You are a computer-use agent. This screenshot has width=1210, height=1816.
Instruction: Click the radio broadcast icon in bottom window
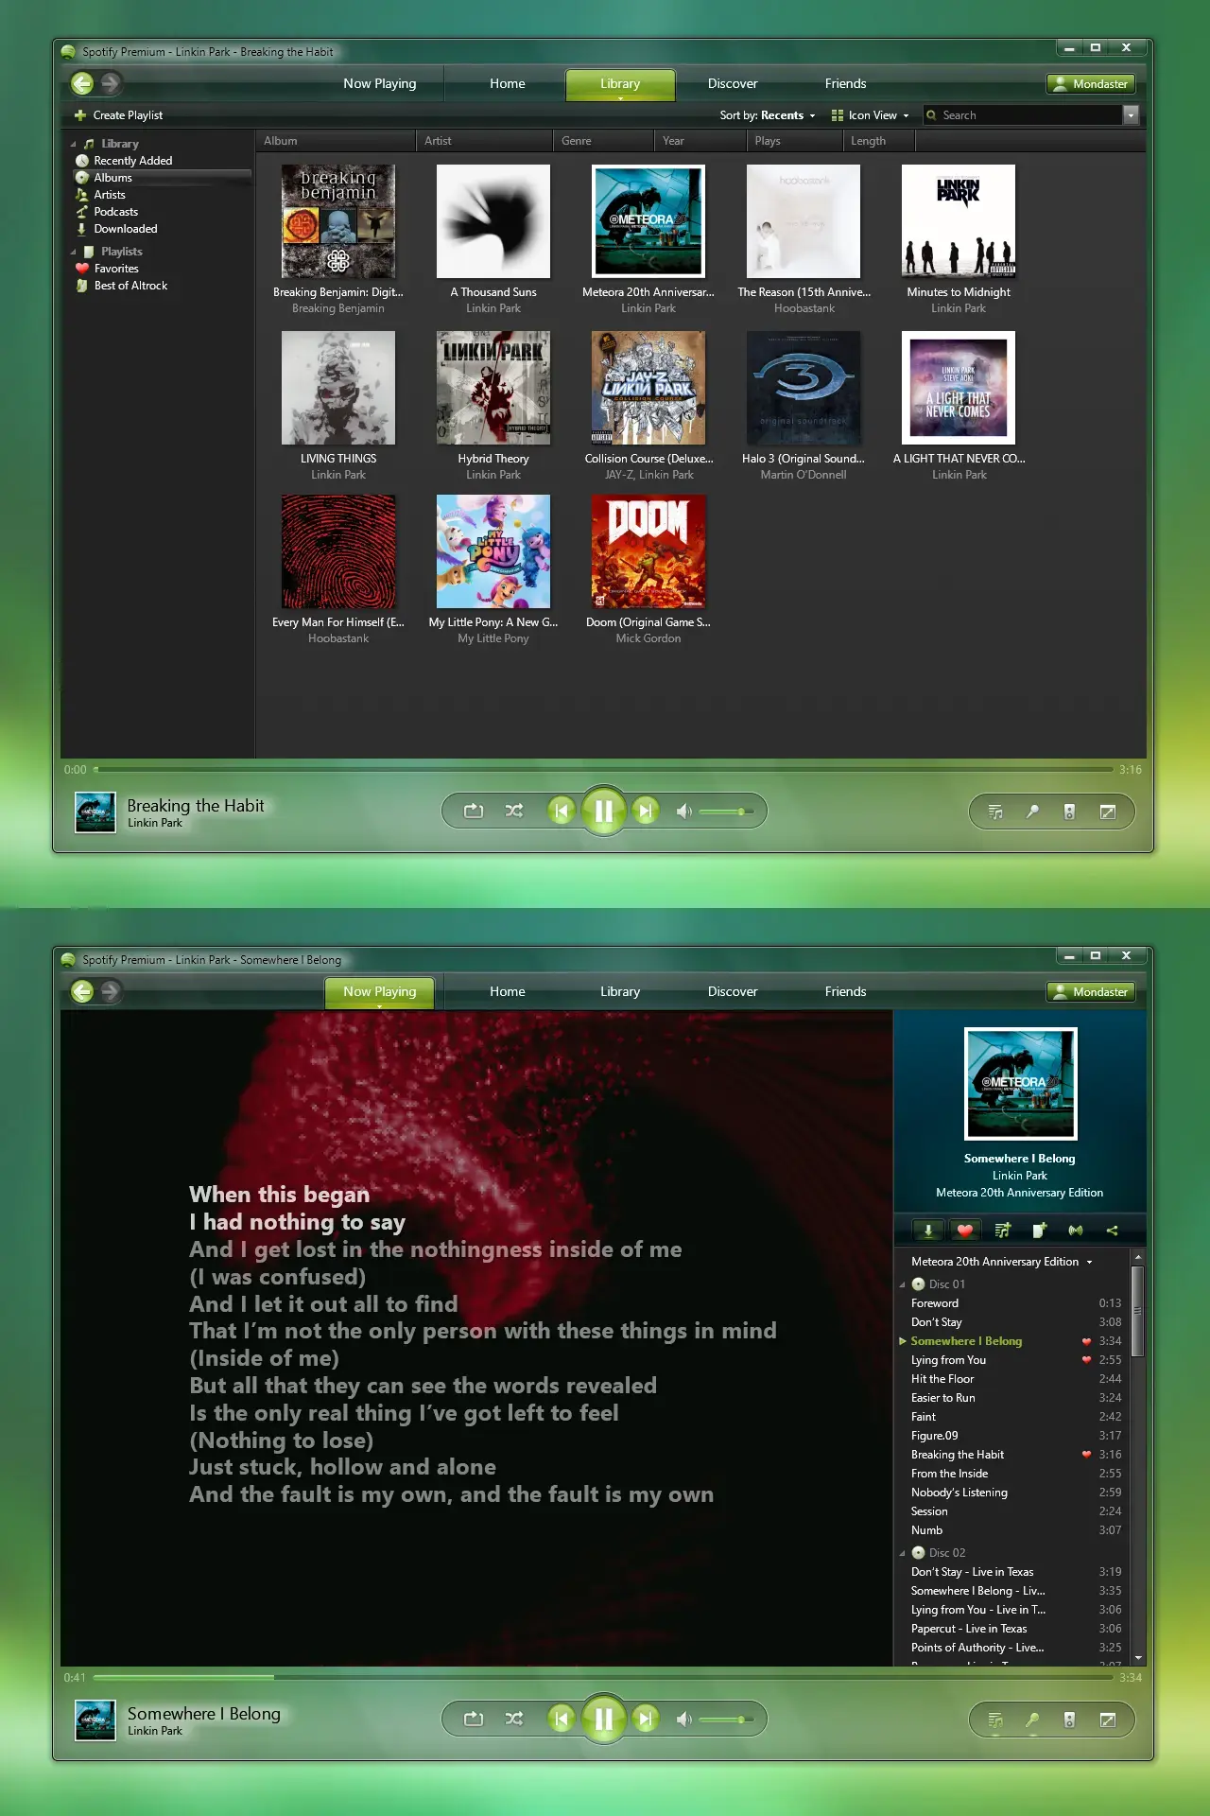coord(1076,1231)
